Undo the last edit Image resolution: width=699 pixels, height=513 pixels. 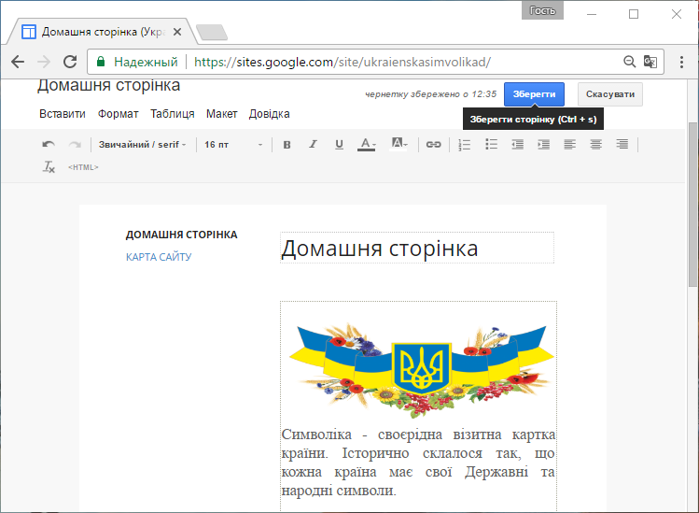click(49, 144)
